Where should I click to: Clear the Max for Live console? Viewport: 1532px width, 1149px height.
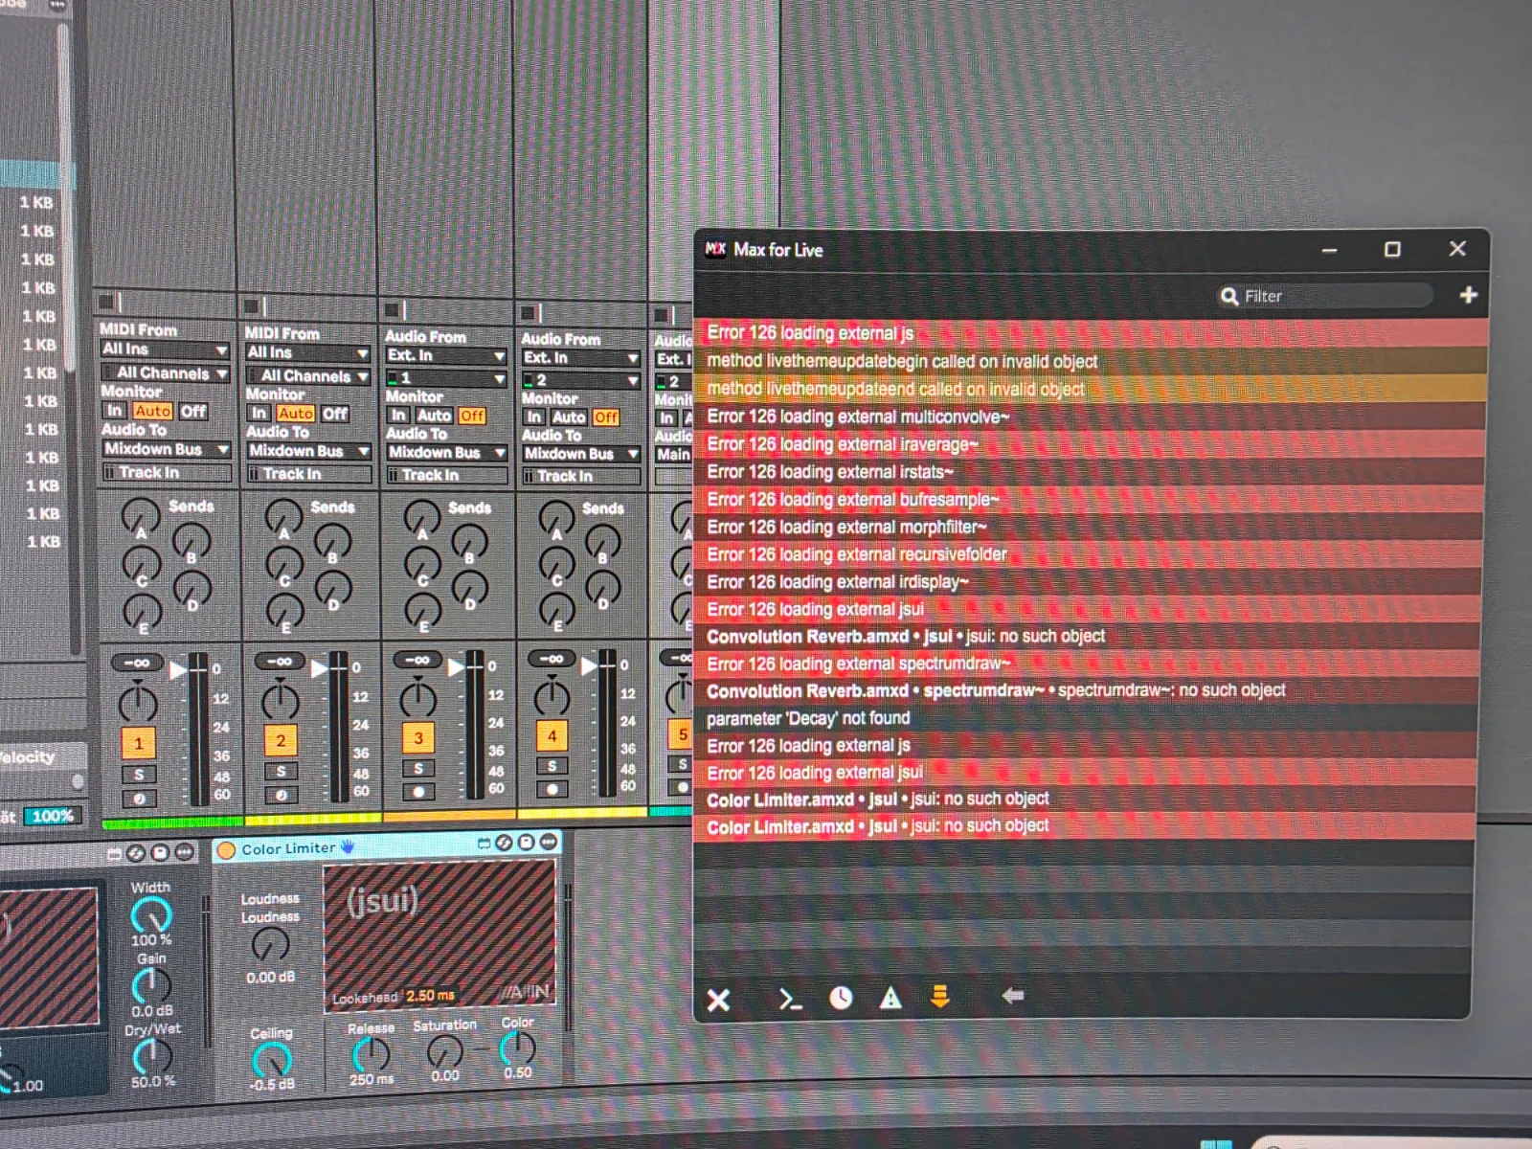point(718,1001)
